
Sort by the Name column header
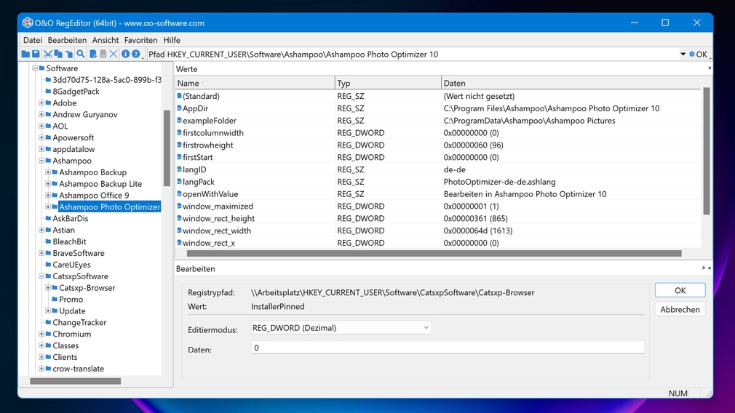[x=255, y=84]
